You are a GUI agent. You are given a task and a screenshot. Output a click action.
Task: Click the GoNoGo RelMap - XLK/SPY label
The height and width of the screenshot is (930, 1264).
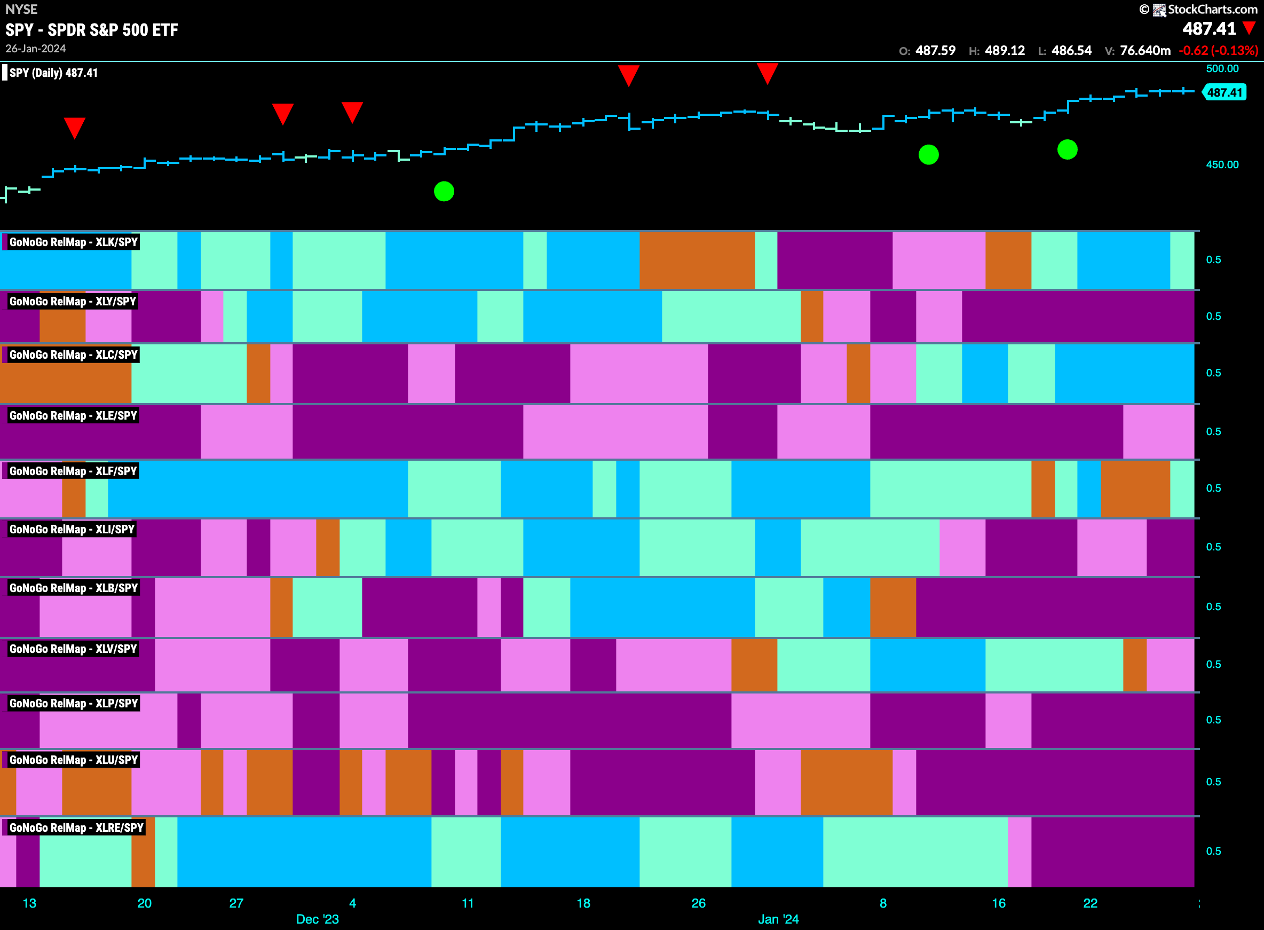click(x=73, y=242)
